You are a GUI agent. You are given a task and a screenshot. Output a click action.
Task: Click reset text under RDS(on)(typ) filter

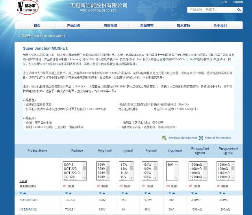tap(196, 186)
